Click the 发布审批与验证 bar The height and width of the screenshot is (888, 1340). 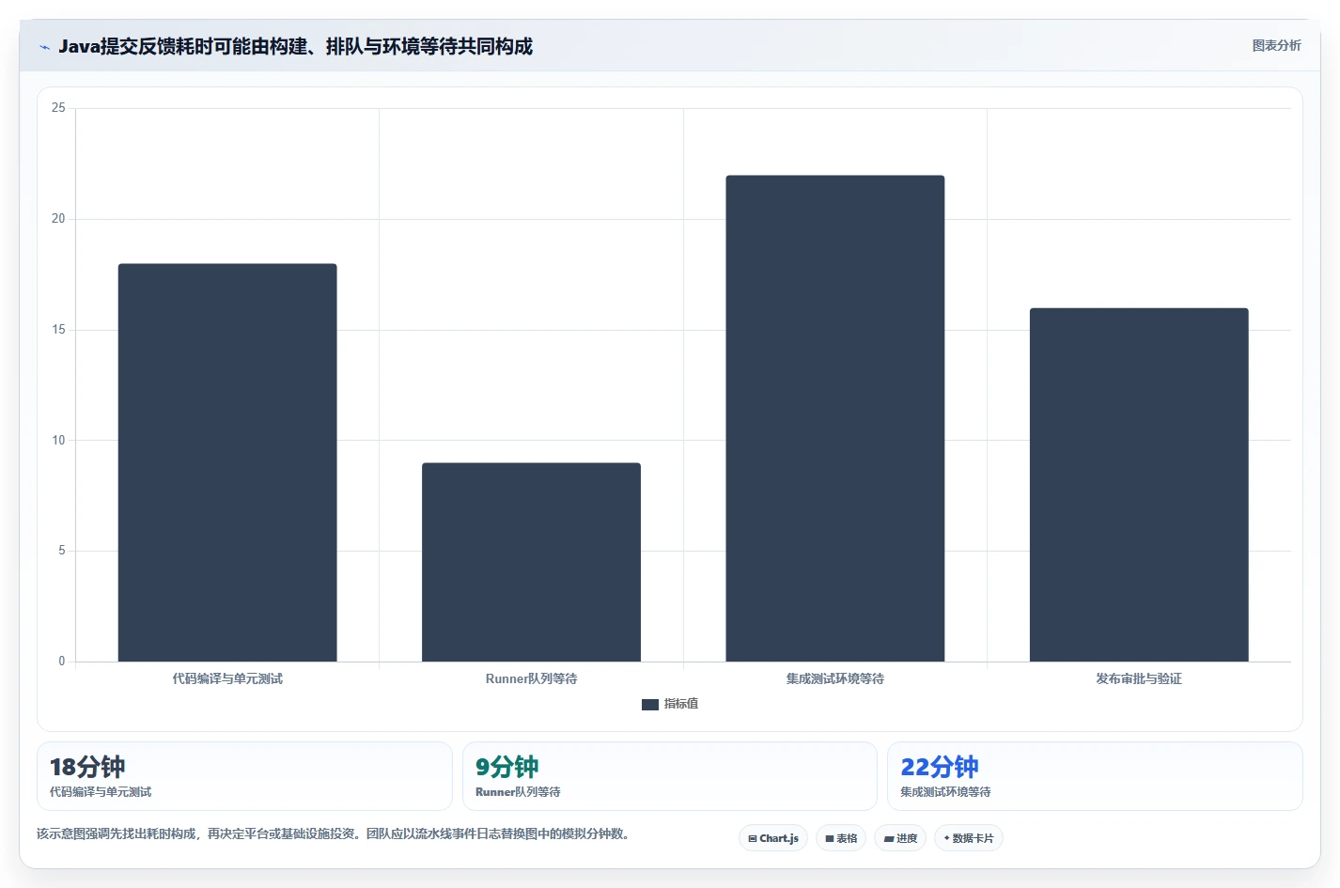click(1139, 485)
